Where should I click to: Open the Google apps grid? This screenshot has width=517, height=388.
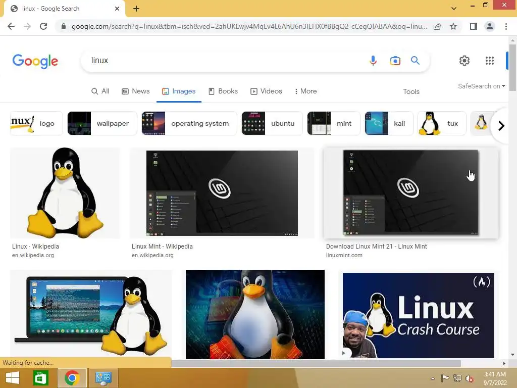(490, 61)
